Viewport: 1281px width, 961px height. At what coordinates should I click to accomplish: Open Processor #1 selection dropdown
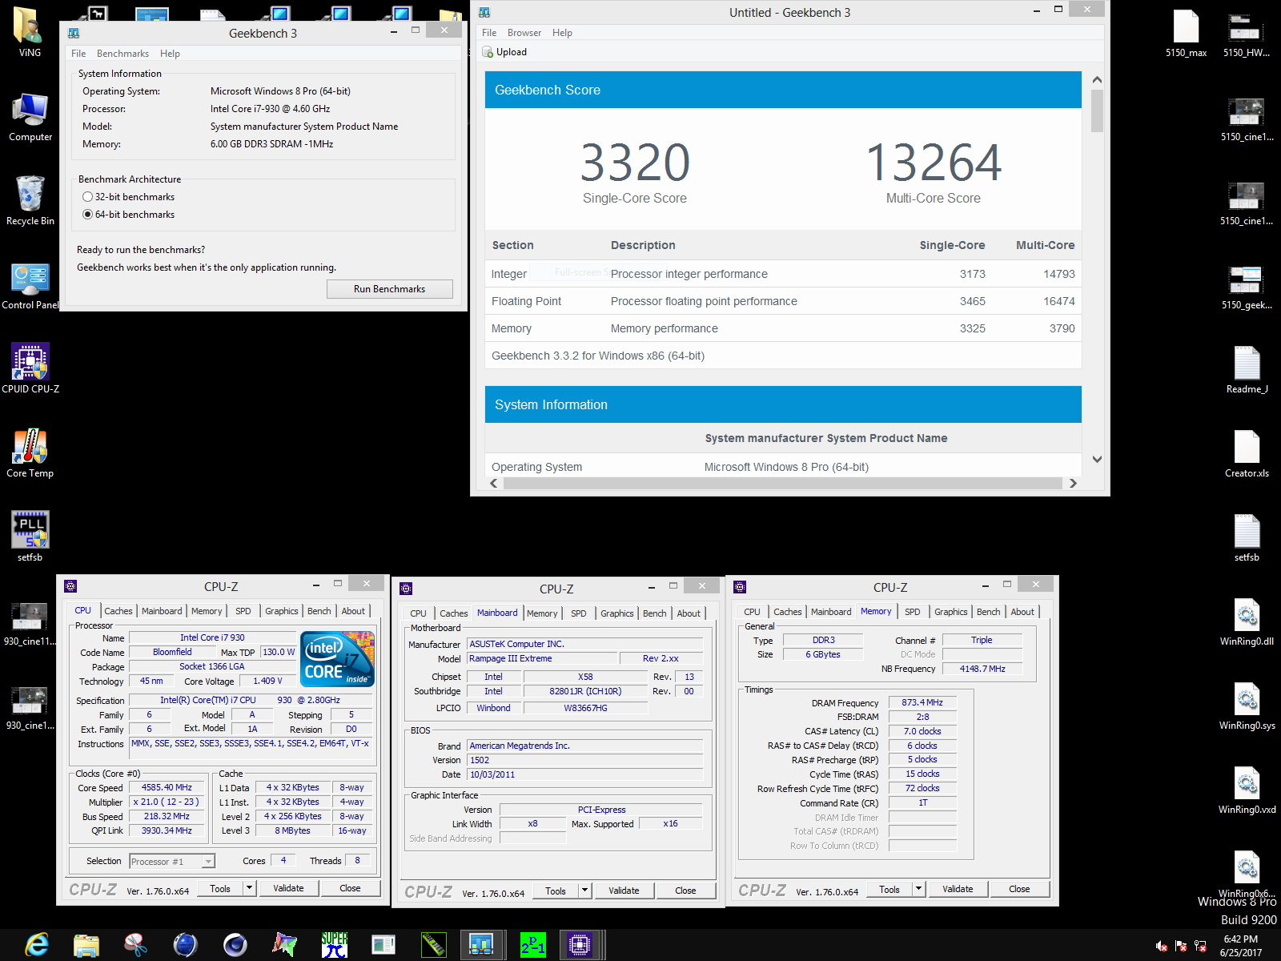click(172, 862)
